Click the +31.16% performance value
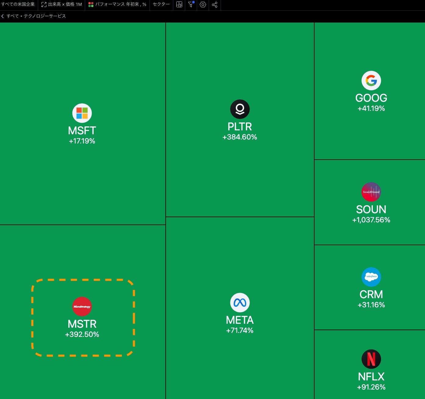This screenshot has width=425, height=399. (x=371, y=305)
